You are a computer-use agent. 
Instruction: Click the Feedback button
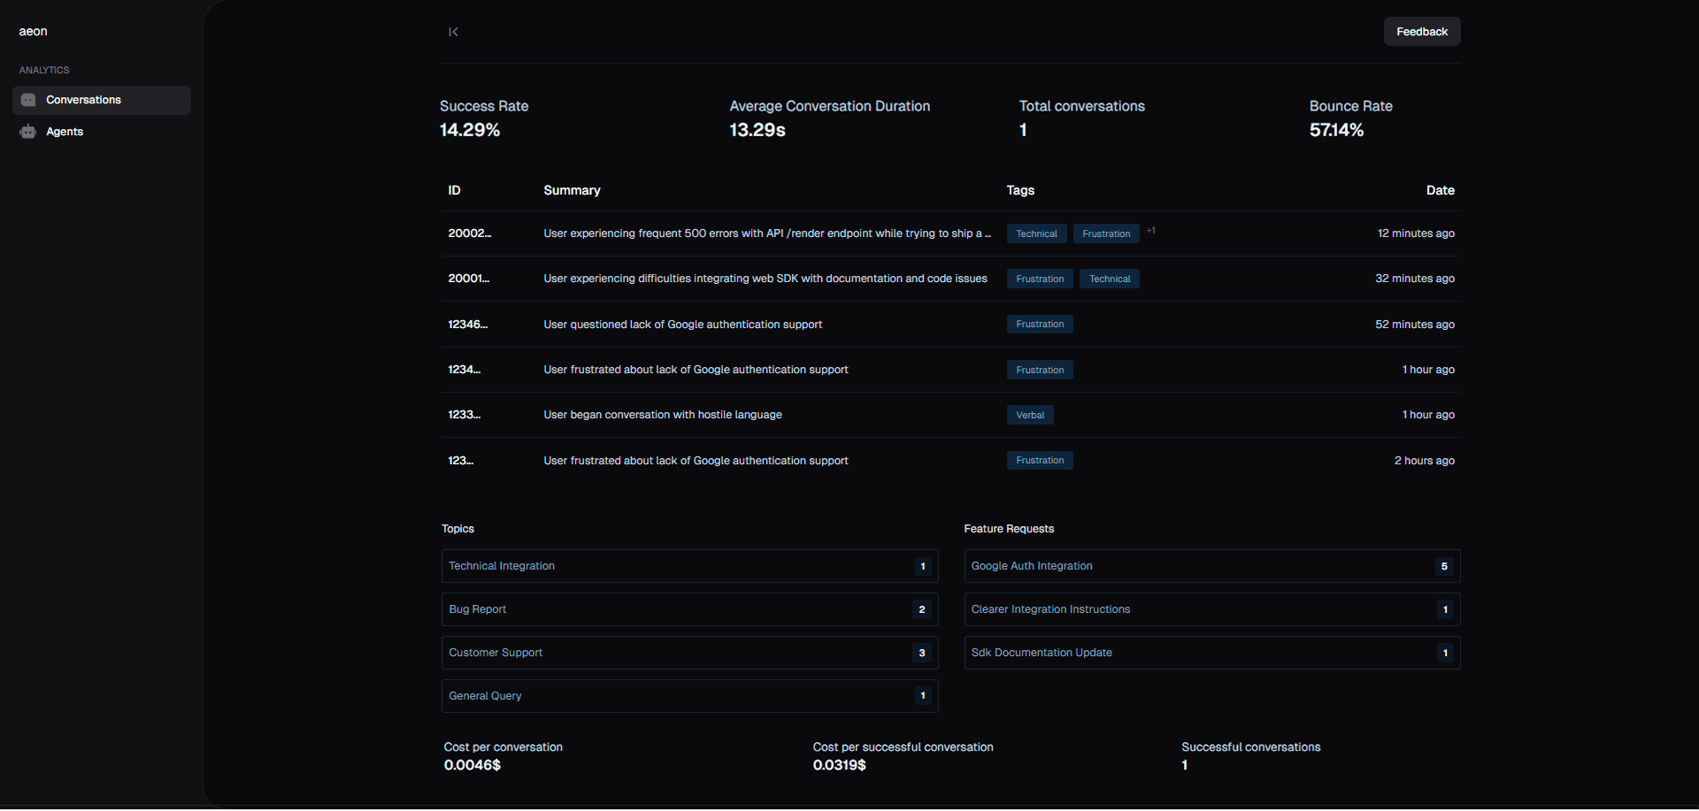[1420, 31]
